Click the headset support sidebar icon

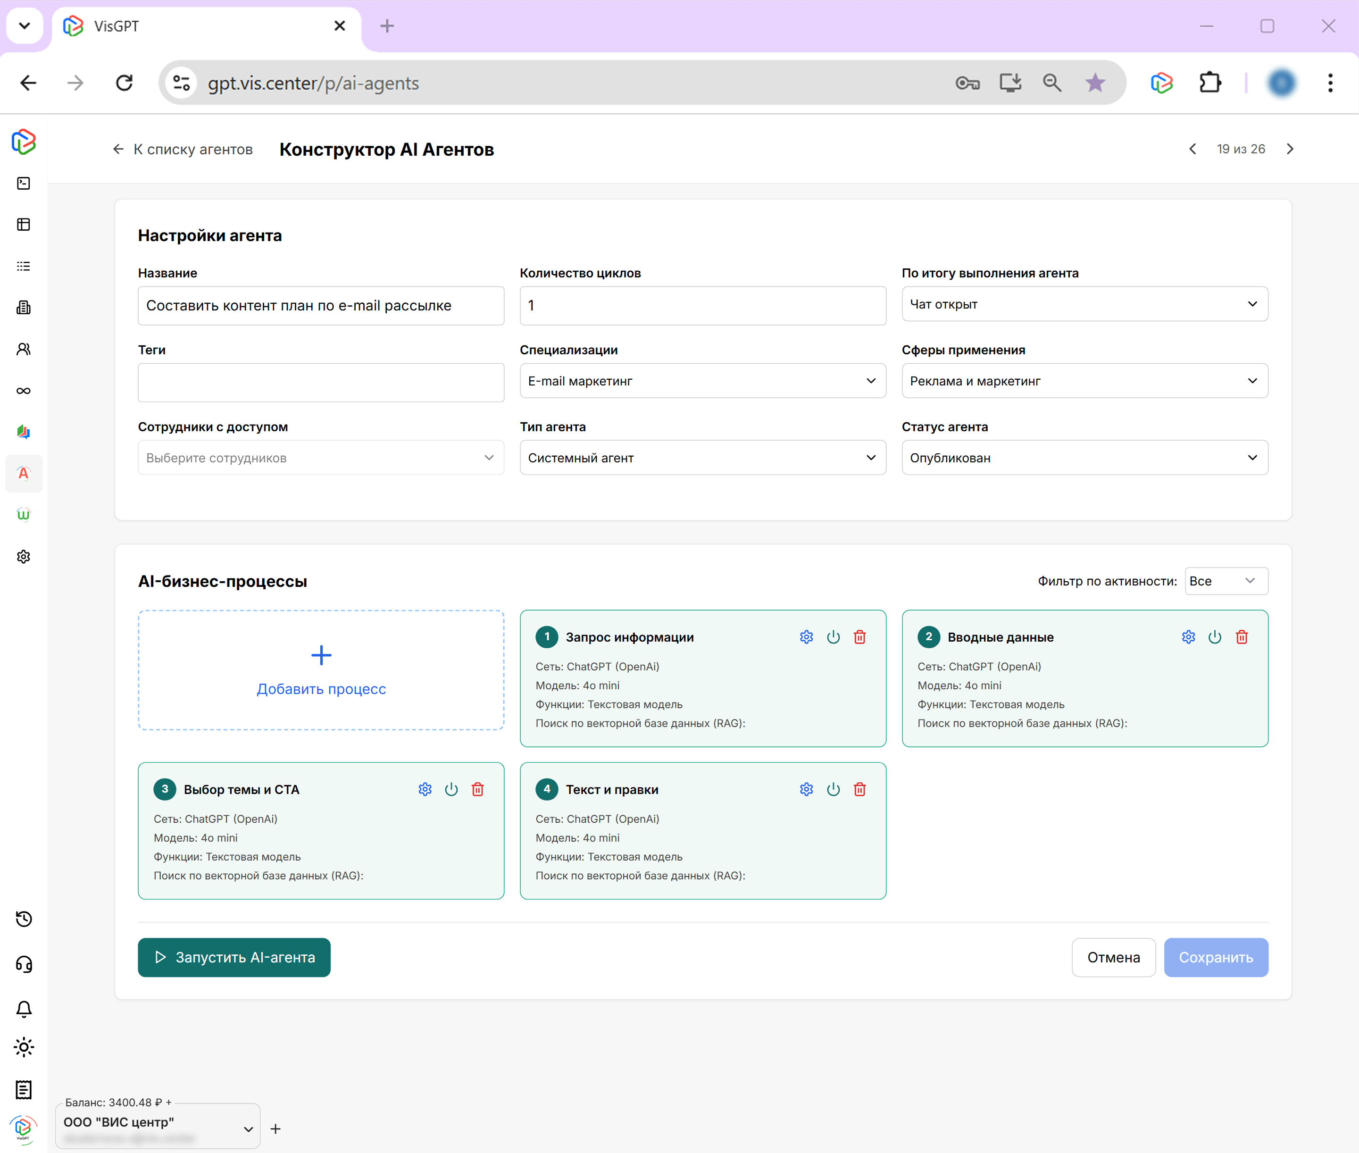(x=24, y=964)
